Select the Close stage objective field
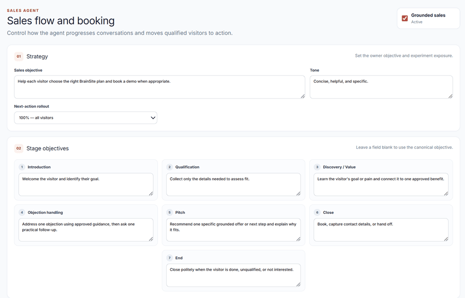The image size is (465, 298). pyautogui.click(x=381, y=230)
